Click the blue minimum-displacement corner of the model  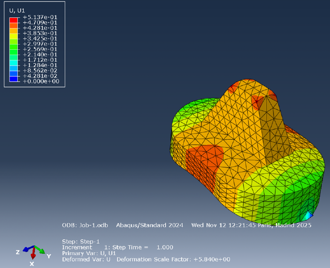(x=309, y=216)
